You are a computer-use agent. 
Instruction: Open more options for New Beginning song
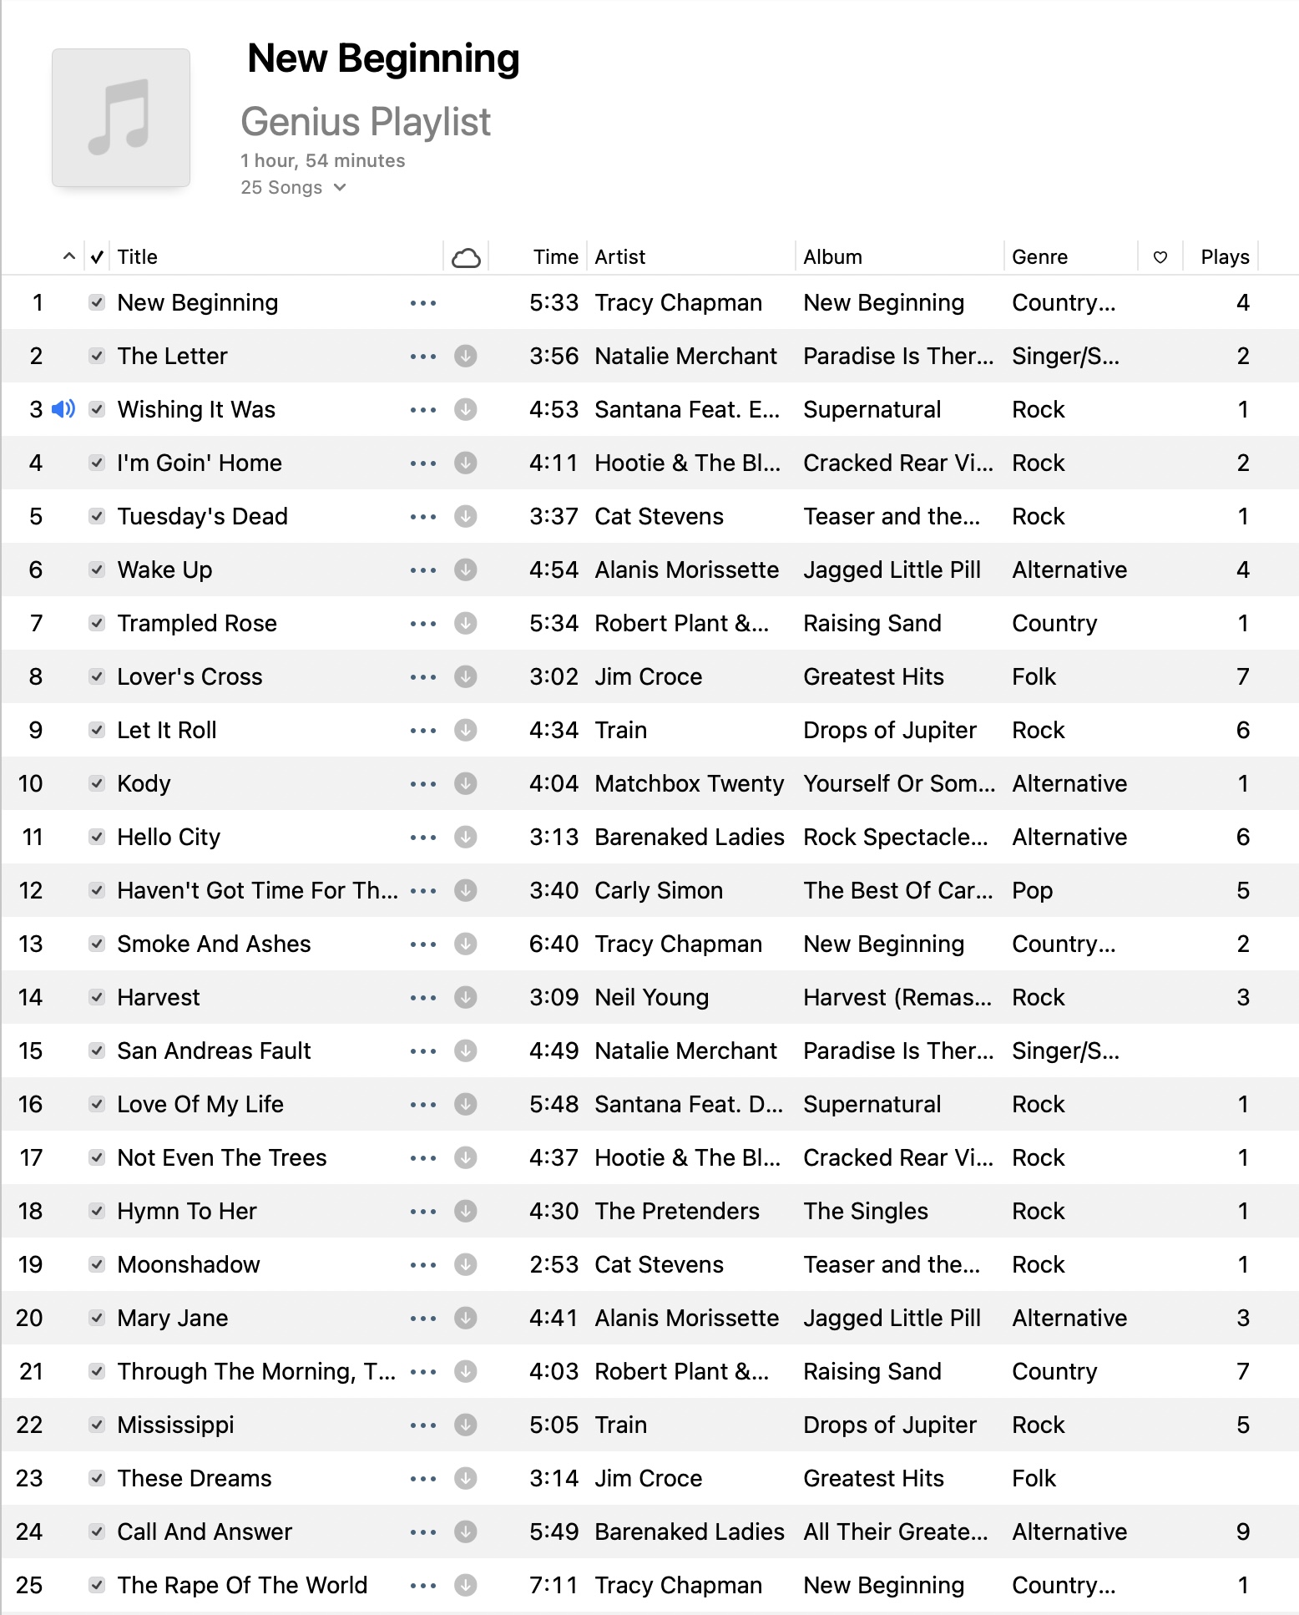[423, 303]
